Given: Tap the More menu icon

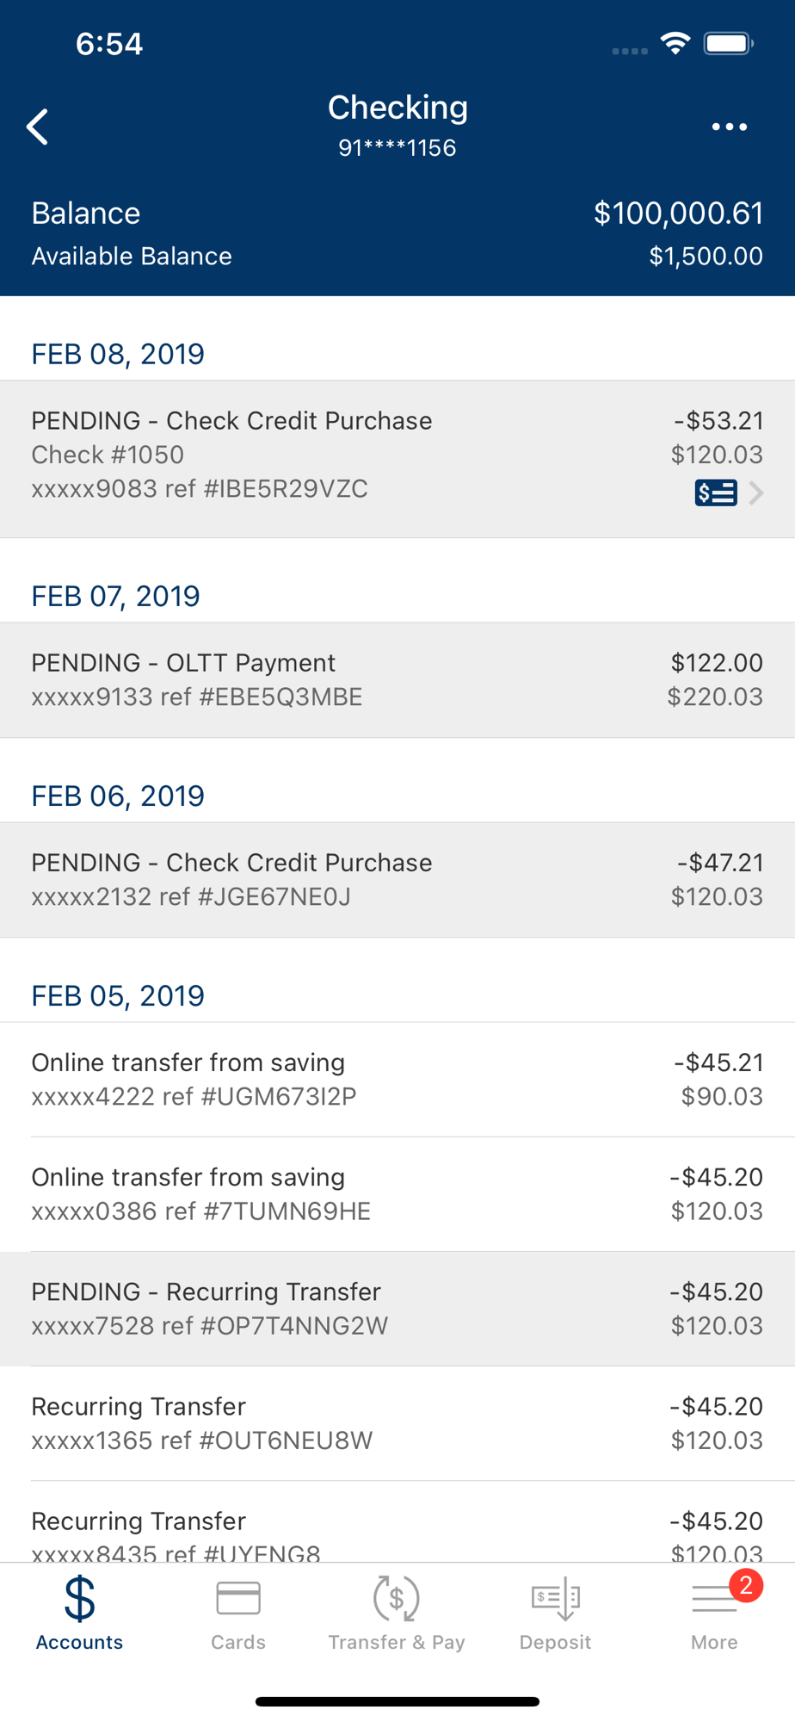Looking at the screenshot, I should [x=712, y=1601].
